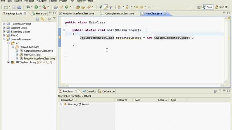
Task: Expand the Extending classes project
Action: (x=4, y=31)
